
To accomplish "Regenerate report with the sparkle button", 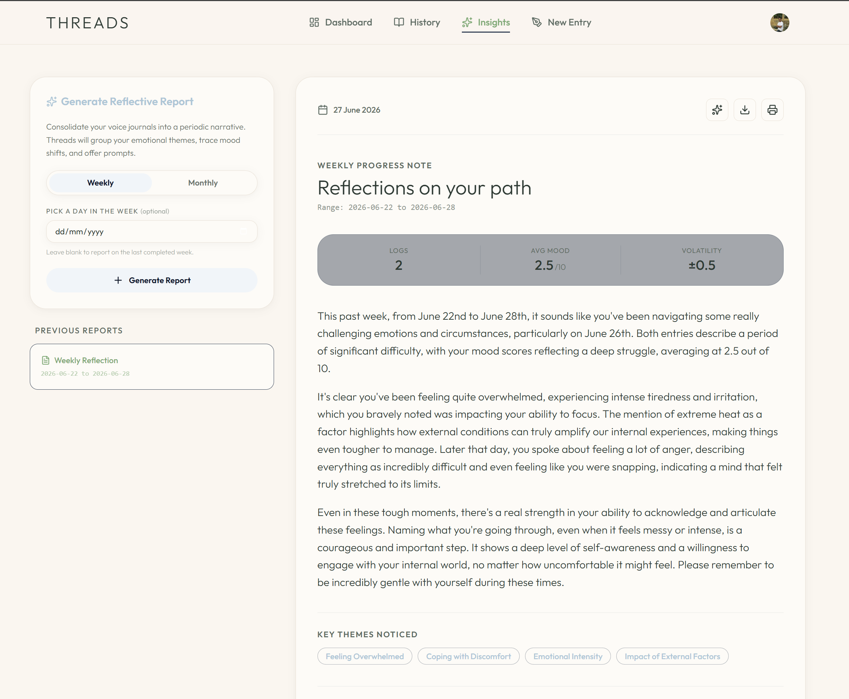I will [x=717, y=110].
